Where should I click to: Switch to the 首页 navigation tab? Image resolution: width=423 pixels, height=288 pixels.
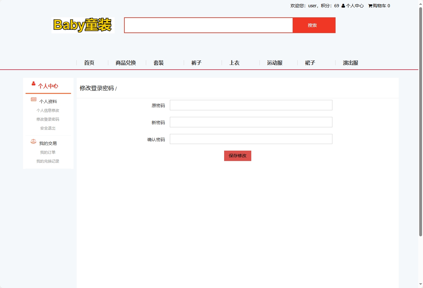pos(89,63)
